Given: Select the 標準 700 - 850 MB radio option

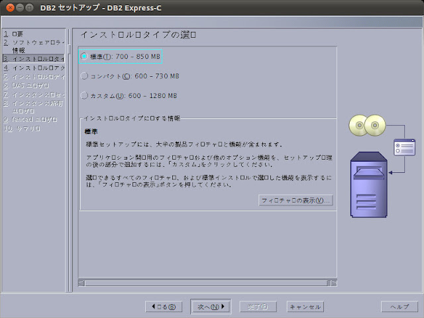Looking at the screenshot, I should [x=121, y=56].
